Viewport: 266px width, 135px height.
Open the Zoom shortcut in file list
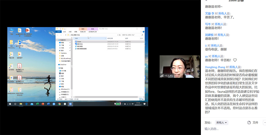click(x=79, y=42)
